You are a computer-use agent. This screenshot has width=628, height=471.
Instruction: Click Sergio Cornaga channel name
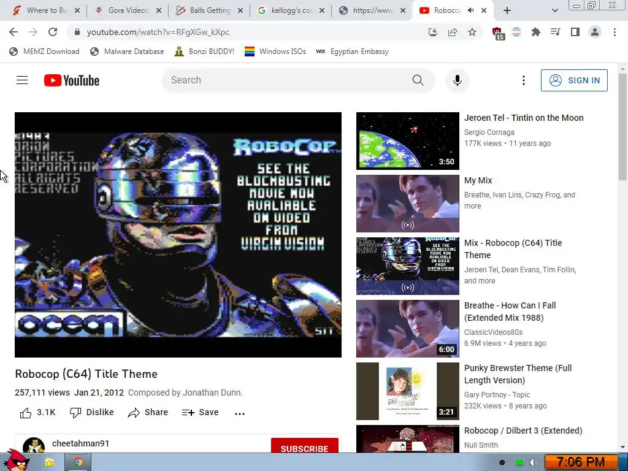[489, 132]
